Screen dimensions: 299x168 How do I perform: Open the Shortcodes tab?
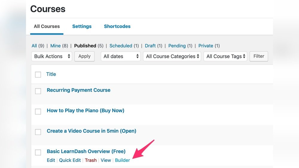117,26
